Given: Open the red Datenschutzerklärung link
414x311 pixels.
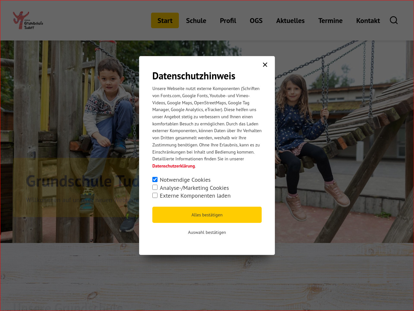Looking at the screenshot, I should [x=174, y=166].
